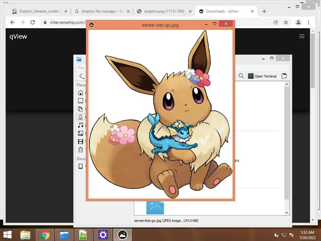
Task: Close the Downloads - qView tab
Action: click(x=252, y=12)
